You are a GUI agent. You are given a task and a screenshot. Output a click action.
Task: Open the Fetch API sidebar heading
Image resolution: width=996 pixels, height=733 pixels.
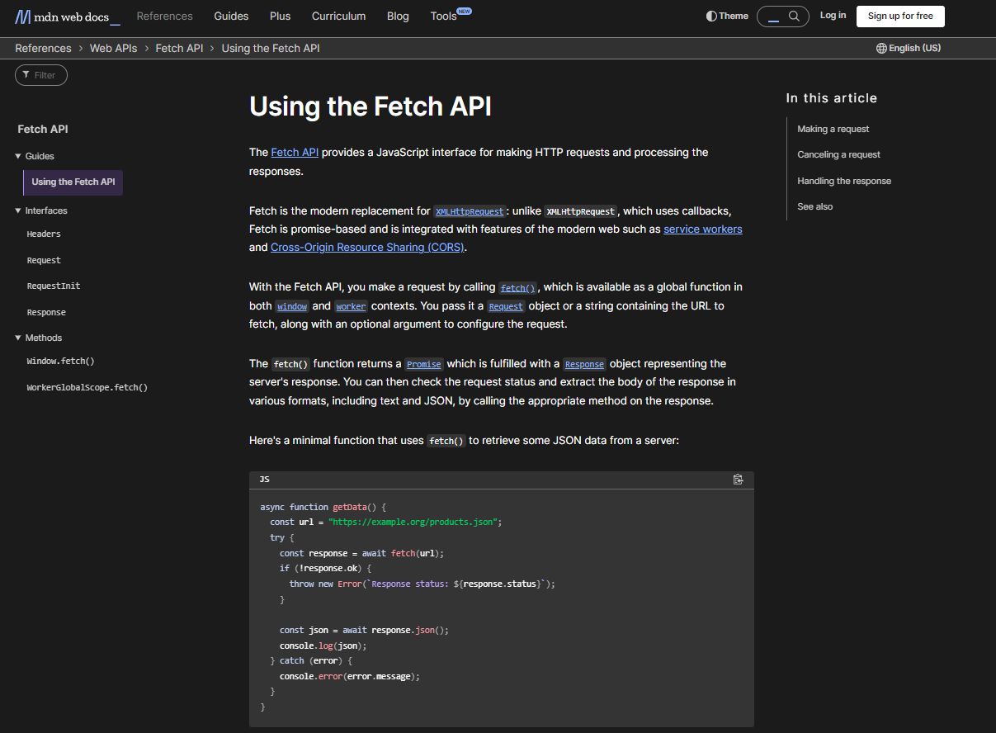[43, 129]
